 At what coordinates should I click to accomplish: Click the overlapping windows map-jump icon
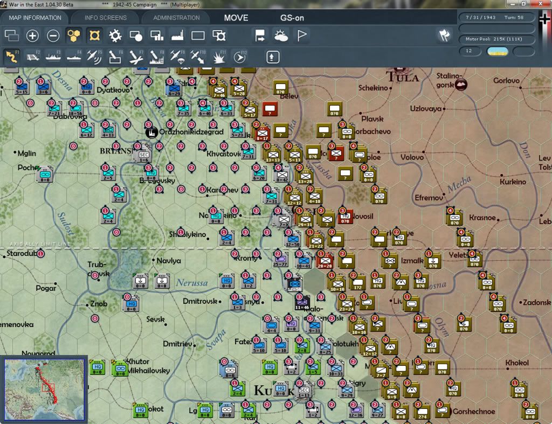click(x=12, y=36)
